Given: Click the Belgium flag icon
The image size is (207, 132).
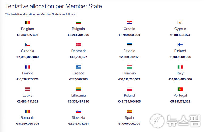Looking at the screenshot, I should (27, 22).
